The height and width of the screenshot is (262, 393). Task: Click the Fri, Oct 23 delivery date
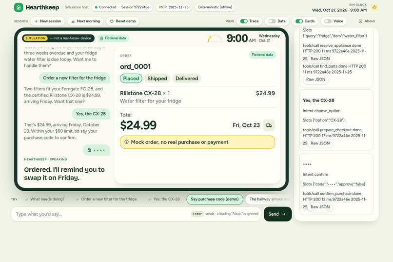pyautogui.click(x=246, y=125)
